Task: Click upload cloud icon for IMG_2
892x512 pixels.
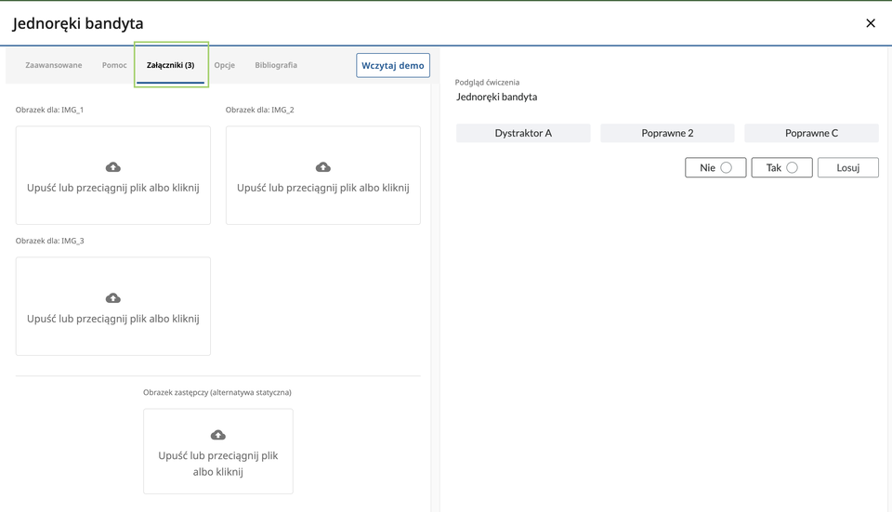Action: tap(323, 167)
